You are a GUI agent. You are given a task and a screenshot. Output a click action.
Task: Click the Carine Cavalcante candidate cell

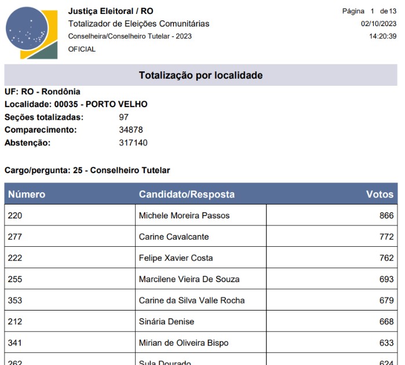click(174, 237)
